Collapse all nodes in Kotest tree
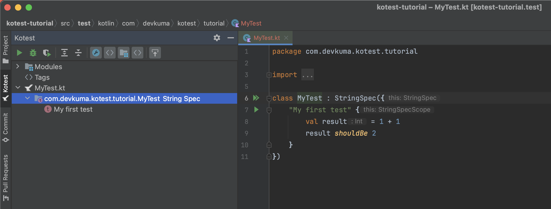 pyautogui.click(x=78, y=53)
